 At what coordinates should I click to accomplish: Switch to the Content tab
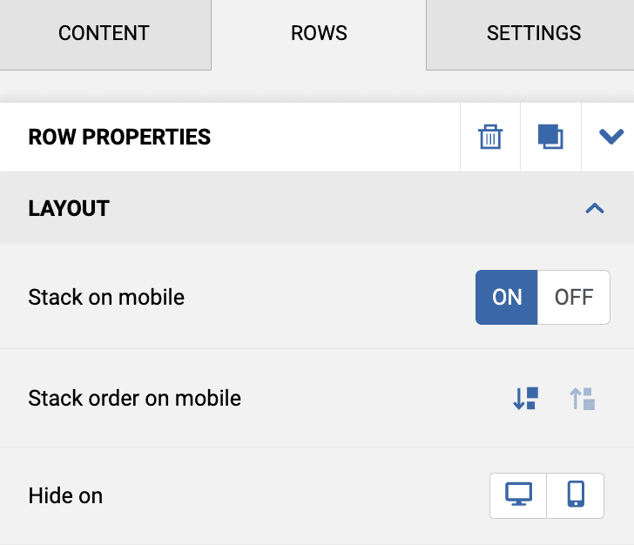pos(104,34)
